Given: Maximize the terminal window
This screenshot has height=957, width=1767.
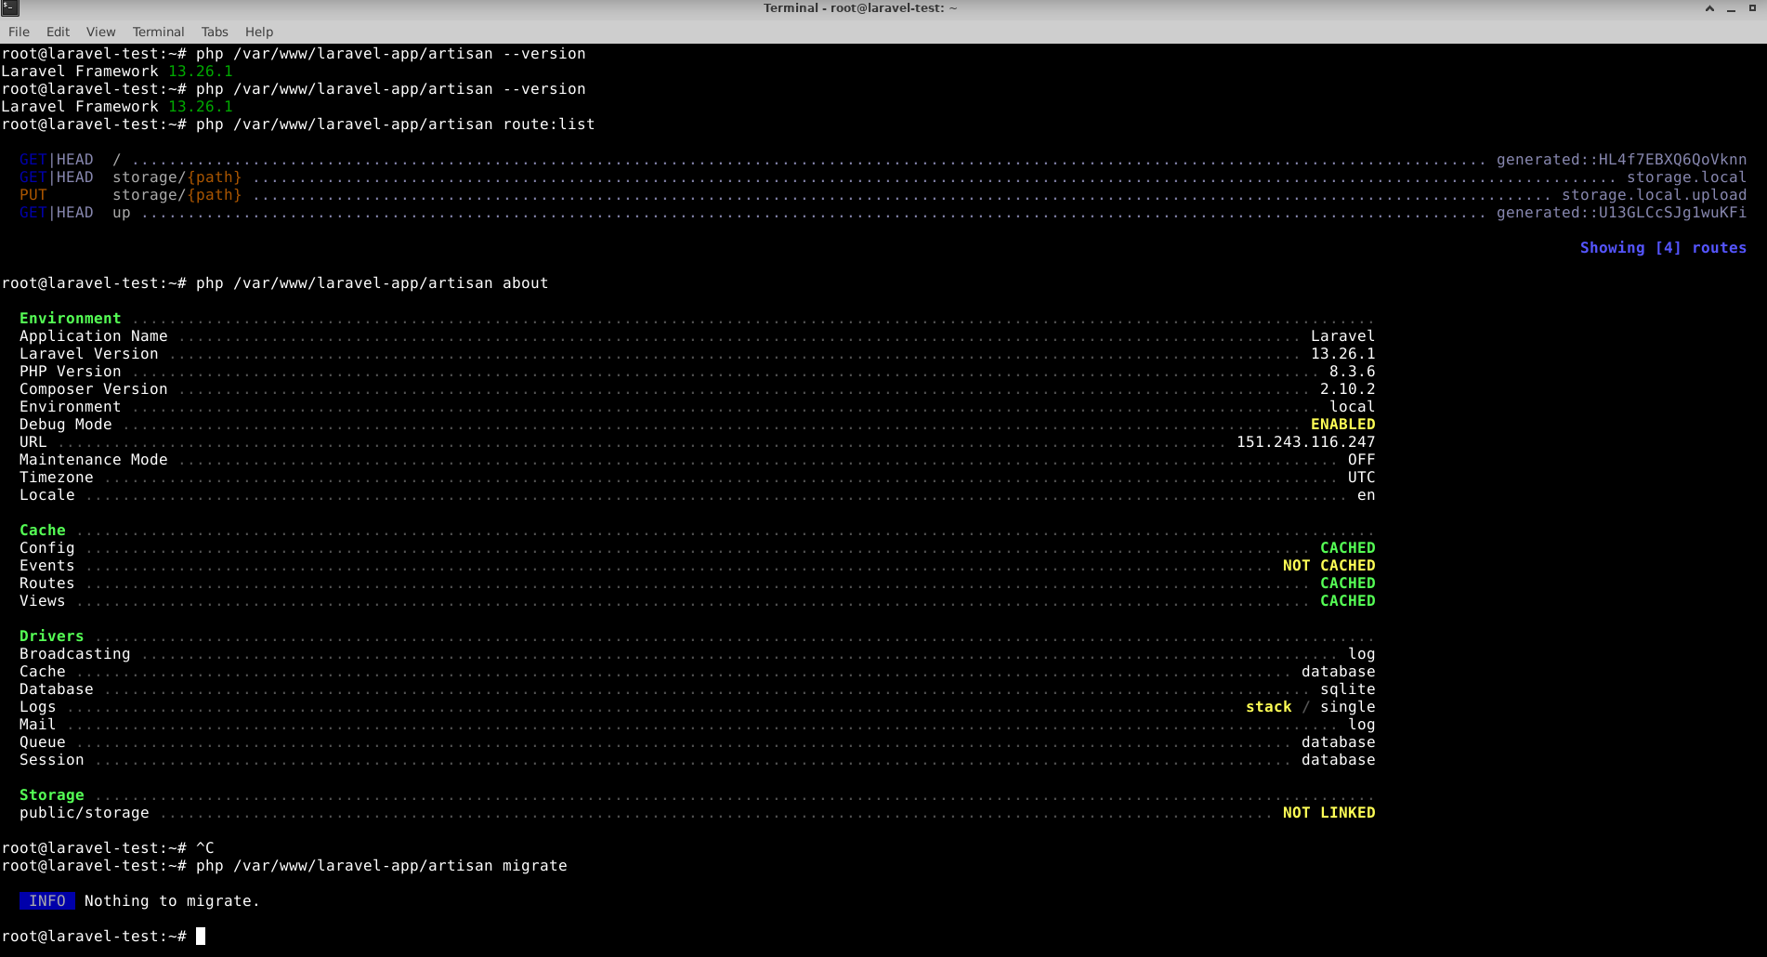Looking at the screenshot, I should [x=1752, y=8].
